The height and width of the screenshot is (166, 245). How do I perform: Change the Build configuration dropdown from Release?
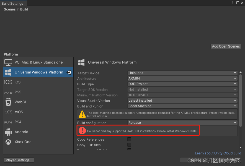182,123
